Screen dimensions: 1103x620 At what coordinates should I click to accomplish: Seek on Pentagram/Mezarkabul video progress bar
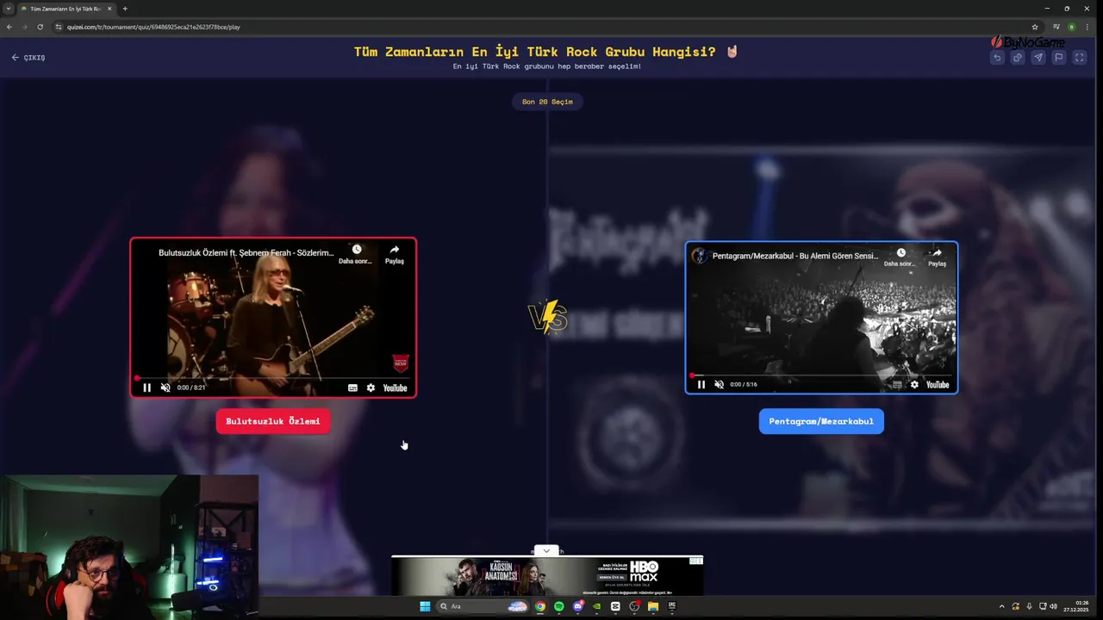pos(821,375)
